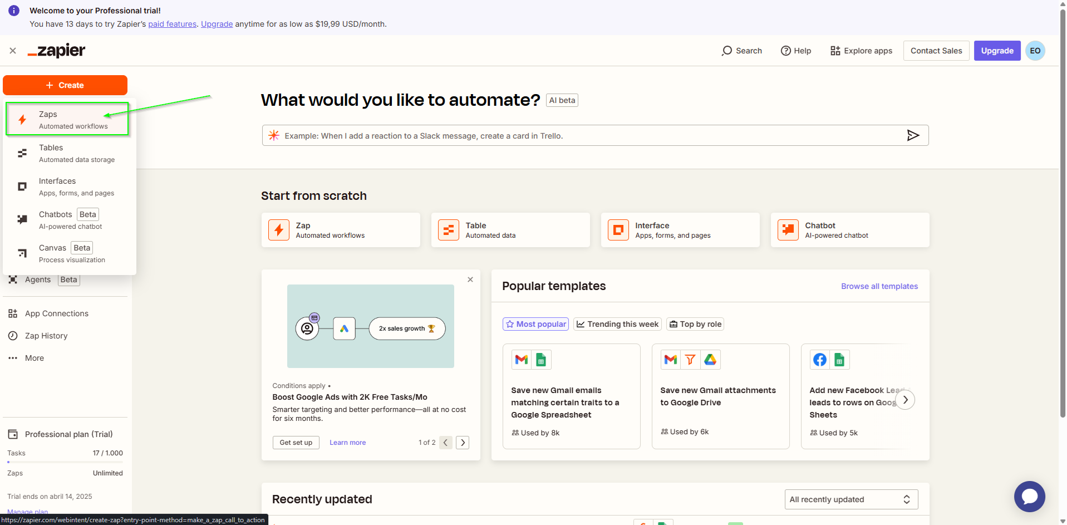Select Canvas Process visualization entry
This screenshot has width=1067, height=525.
pos(70,253)
